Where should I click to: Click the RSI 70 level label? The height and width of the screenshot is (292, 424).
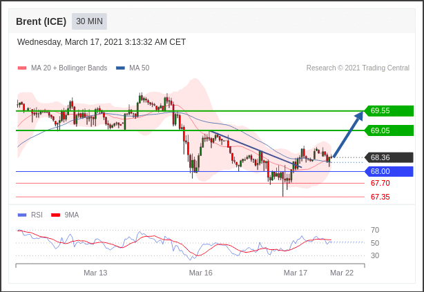(375, 230)
